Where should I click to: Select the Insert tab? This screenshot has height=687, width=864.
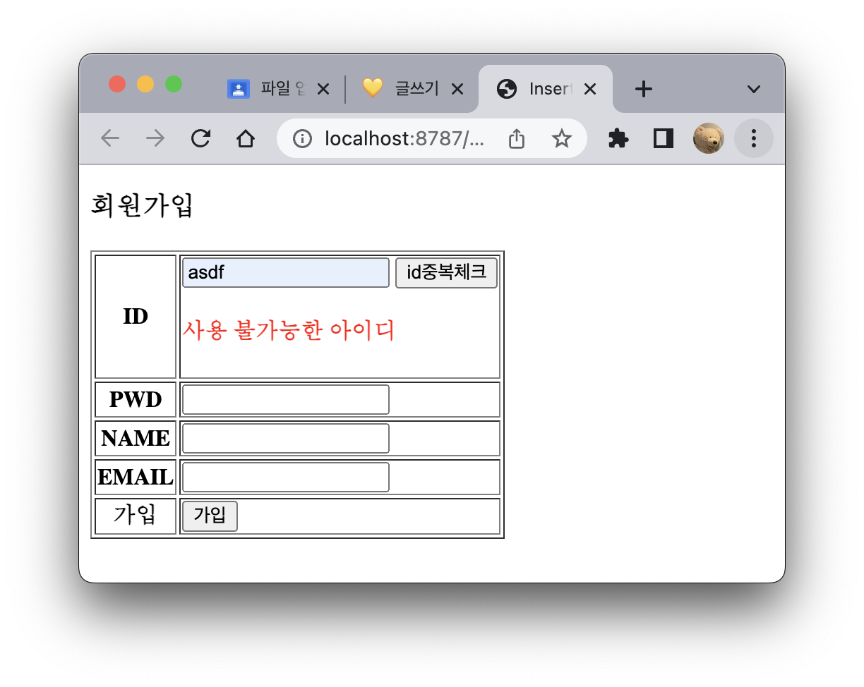(x=545, y=89)
